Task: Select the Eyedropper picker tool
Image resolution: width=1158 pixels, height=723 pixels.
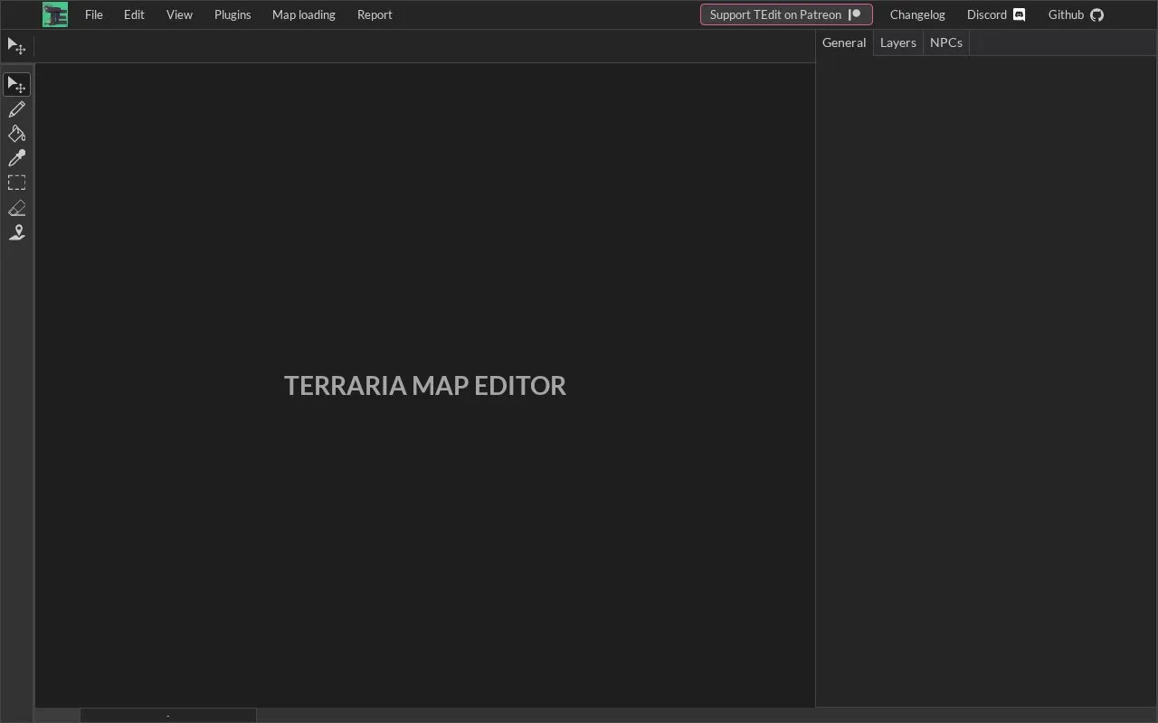Action: 16,158
